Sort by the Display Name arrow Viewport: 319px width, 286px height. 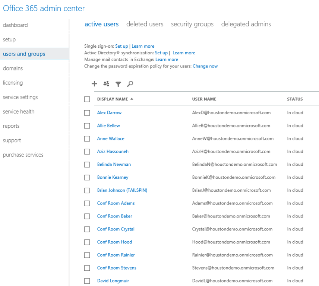(x=132, y=99)
